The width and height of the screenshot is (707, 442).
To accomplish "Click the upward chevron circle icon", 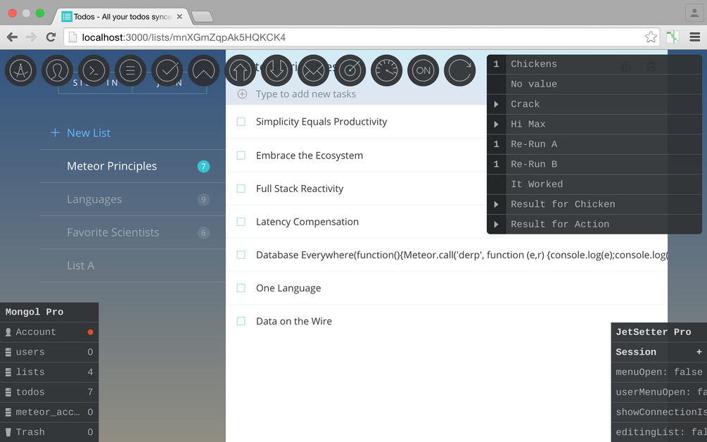I will click(203, 70).
